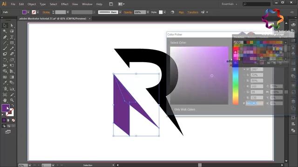This screenshot has width=298, height=167.
Task: Open the opacity percentage dropdown
Action: tap(148, 12)
